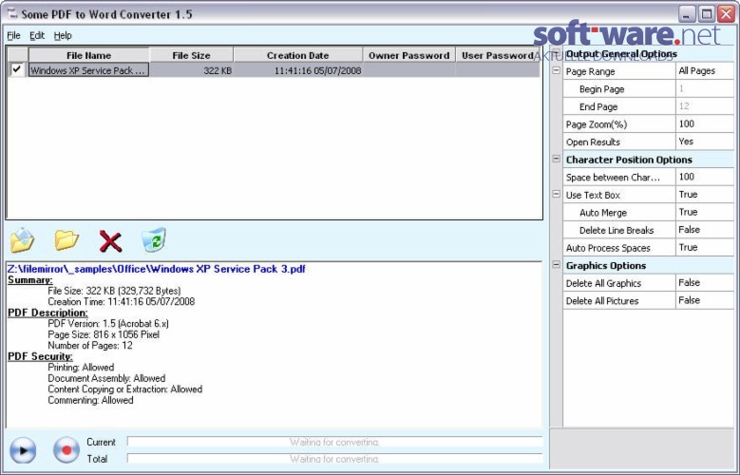Maximize the converter window
Image resolution: width=740 pixels, height=475 pixels.
[707, 13]
